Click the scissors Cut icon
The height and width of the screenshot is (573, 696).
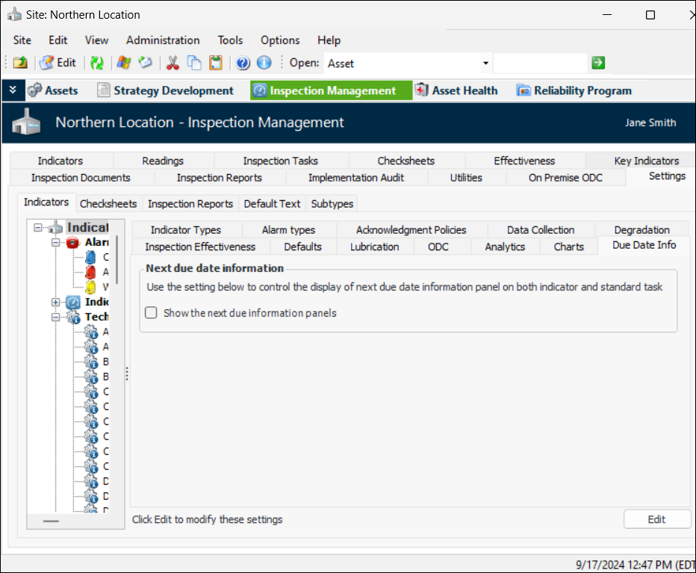[x=173, y=64]
